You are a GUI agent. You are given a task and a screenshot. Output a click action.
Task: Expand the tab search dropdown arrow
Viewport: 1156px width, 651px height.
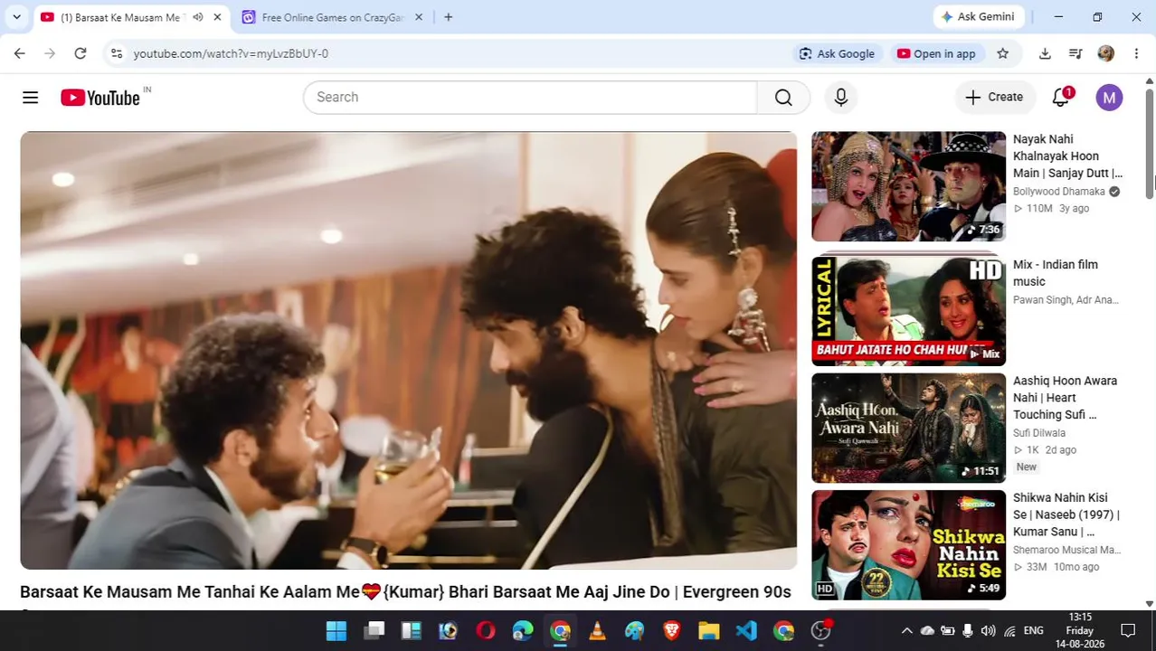(16, 17)
